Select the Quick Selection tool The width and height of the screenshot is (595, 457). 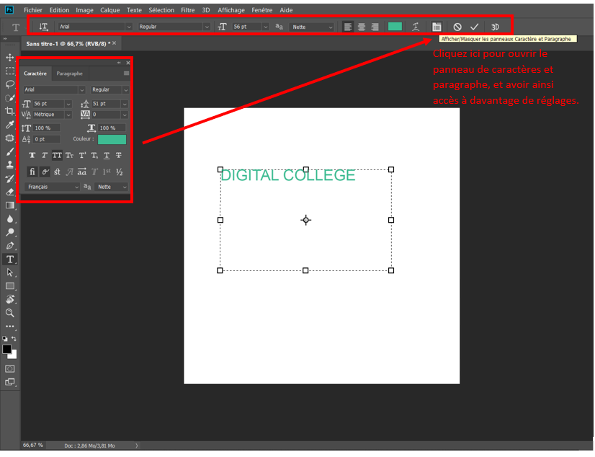[x=10, y=98]
